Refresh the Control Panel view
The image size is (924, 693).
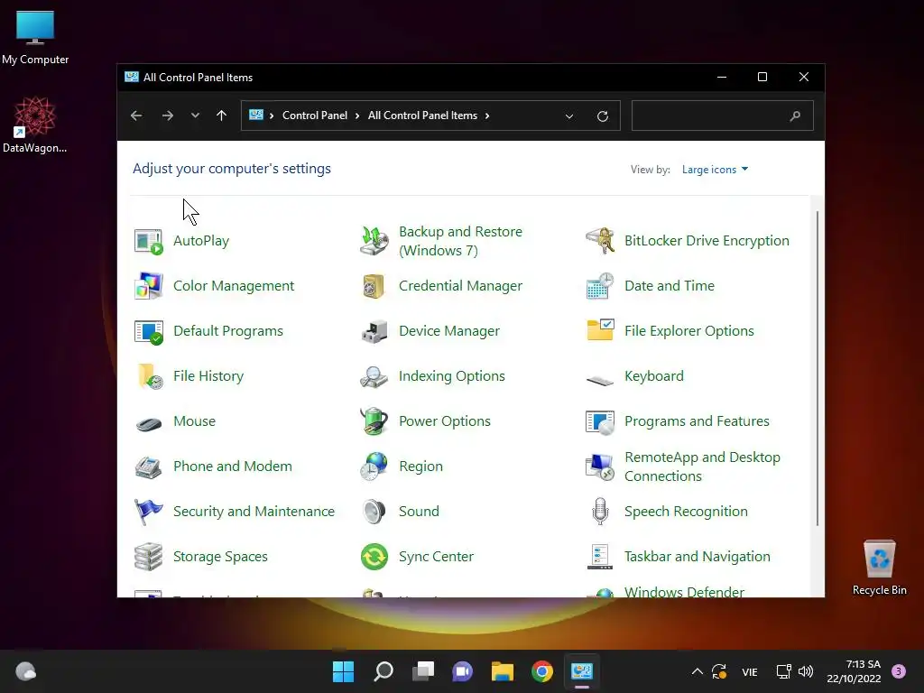(602, 116)
